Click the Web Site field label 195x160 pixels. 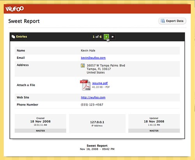pyautogui.click(x=23, y=97)
